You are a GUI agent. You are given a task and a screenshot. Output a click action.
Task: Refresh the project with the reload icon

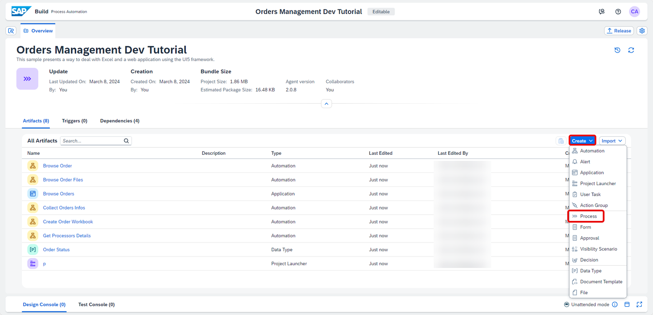point(631,50)
